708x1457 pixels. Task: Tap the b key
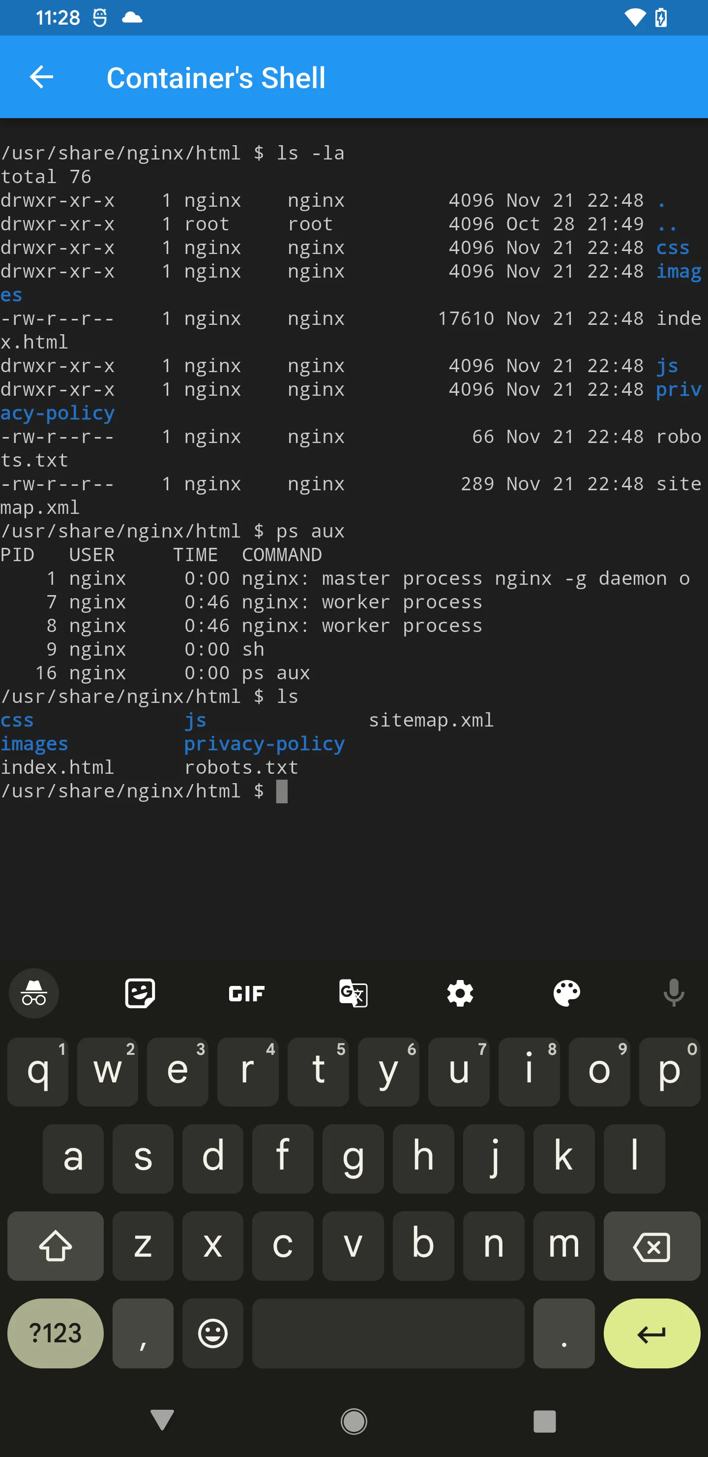[424, 1246]
